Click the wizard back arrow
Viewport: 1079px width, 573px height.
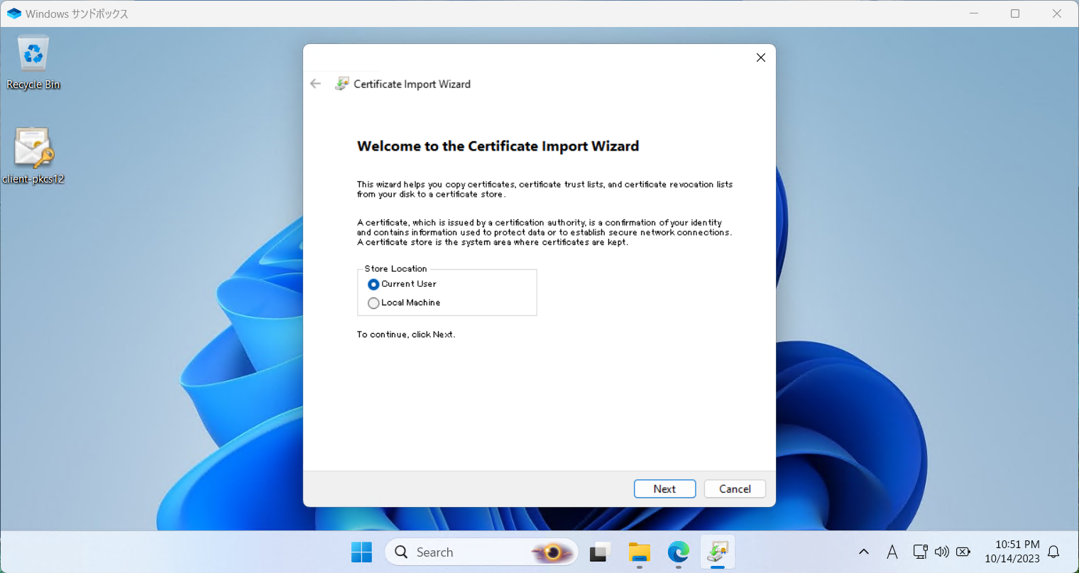click(316, 84)
